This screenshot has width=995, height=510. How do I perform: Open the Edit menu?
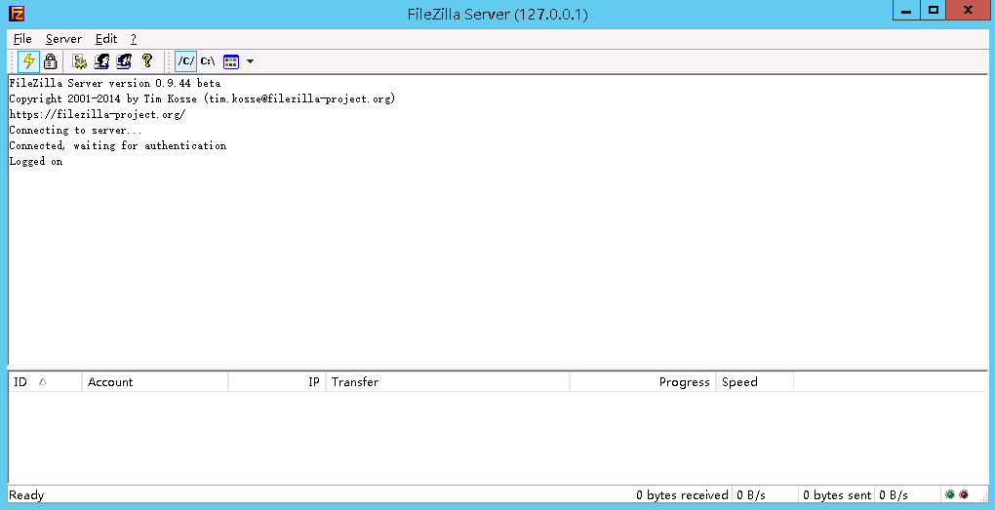pos(106,39)
